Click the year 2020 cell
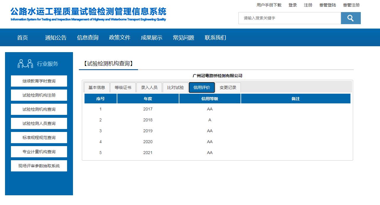The width and height of the screenshot is (380, 205). point(148,142)
